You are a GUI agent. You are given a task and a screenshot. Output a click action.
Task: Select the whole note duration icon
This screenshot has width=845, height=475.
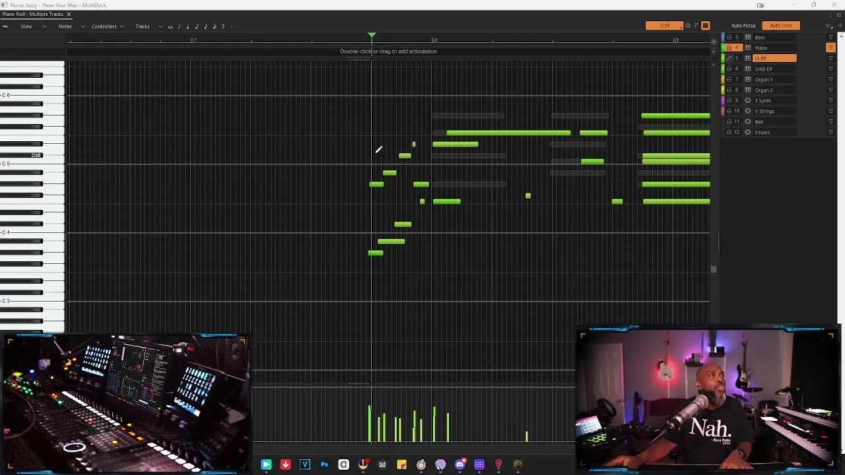(170, 26)
